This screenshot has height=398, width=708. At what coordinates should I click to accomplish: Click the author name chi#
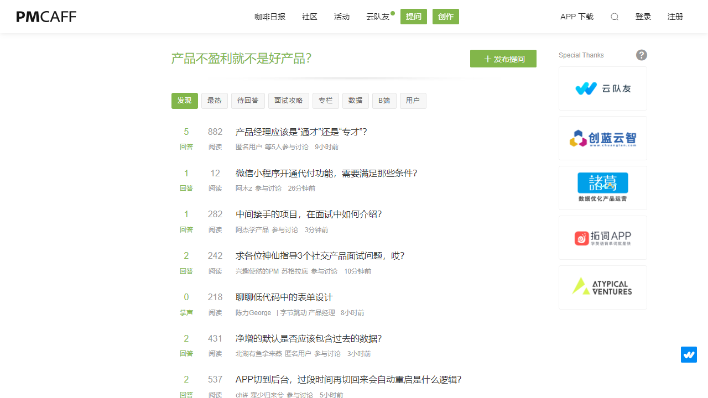[x=242, y=395]
